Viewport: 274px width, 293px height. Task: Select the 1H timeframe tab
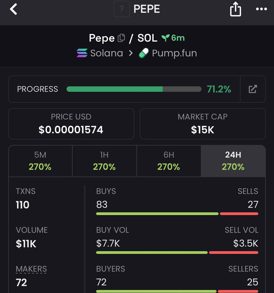coord(104,161)
